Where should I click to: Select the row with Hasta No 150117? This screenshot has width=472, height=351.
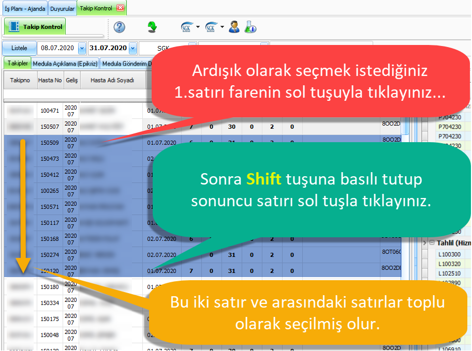pyautogui.click(x=202, y=223)
